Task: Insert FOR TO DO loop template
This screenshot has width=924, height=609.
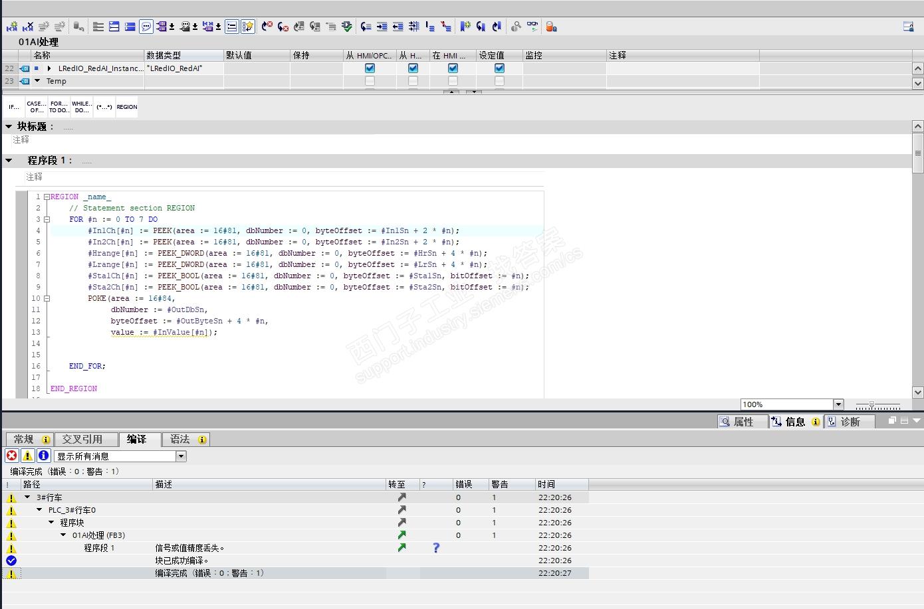Action: tap(58, 107)
